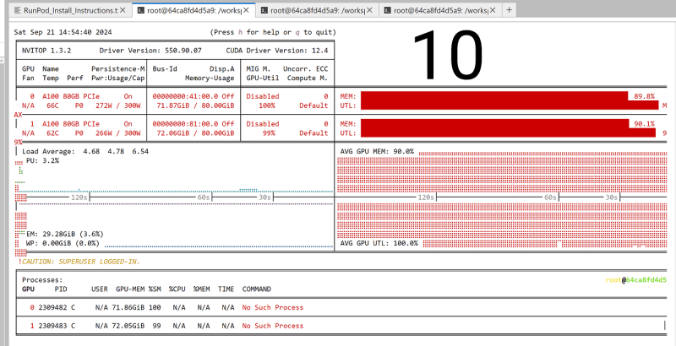
Task: Click process memory '71.86GiB'
Action: point(128,308)
